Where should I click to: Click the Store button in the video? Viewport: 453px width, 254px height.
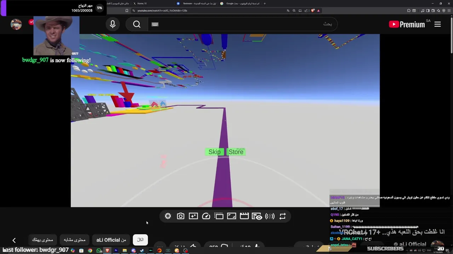tap(236, 152)
